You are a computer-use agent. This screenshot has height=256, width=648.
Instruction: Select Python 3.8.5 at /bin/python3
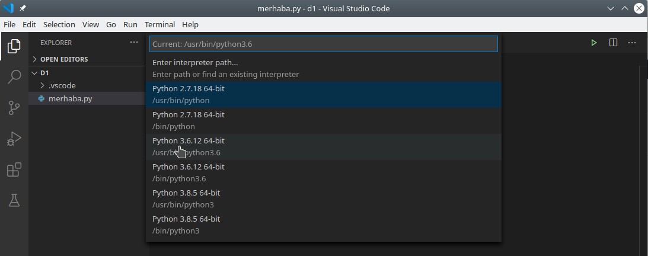tap(324, 225)
